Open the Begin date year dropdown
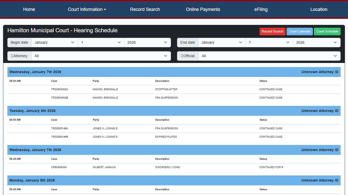This screenshot has height=195, width=348. pyautogui.click(x=147, y=43)
